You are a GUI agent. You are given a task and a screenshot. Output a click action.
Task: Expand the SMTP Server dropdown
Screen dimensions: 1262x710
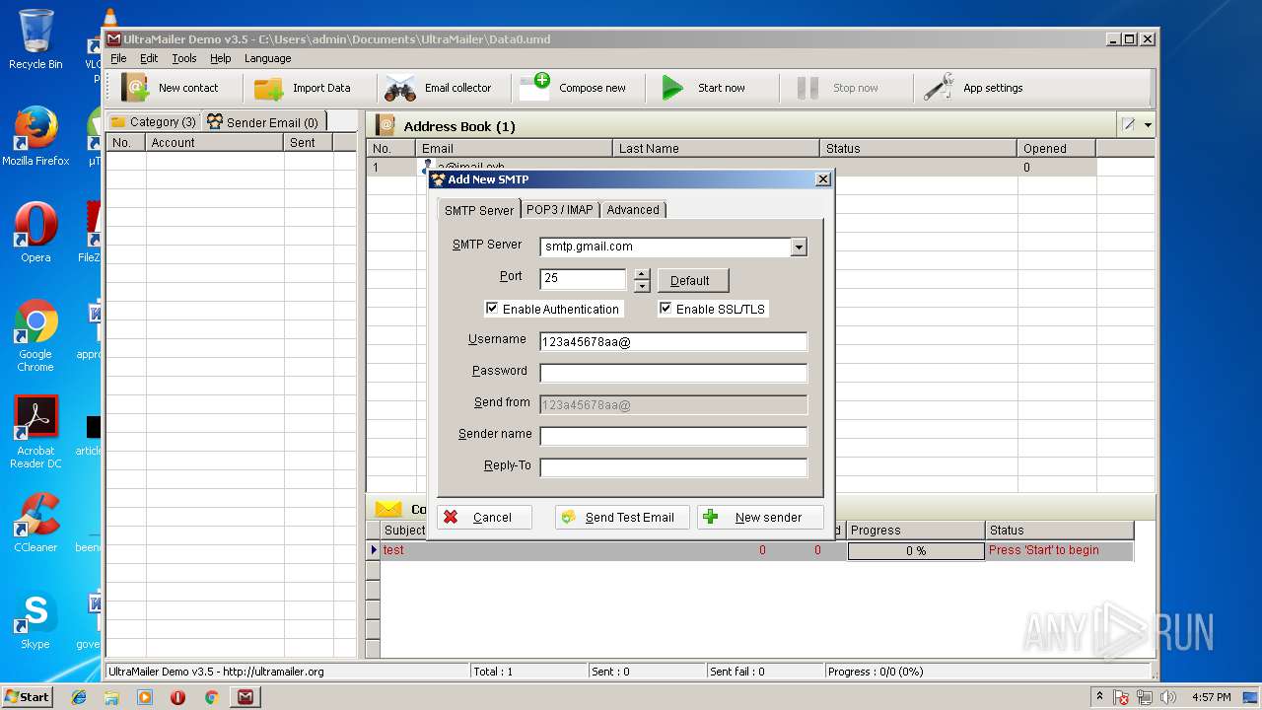(x=799, y=247)
